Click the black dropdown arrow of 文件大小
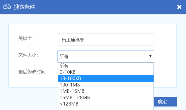Viewport: 186px width, 110px height. (x=150, y=56)
